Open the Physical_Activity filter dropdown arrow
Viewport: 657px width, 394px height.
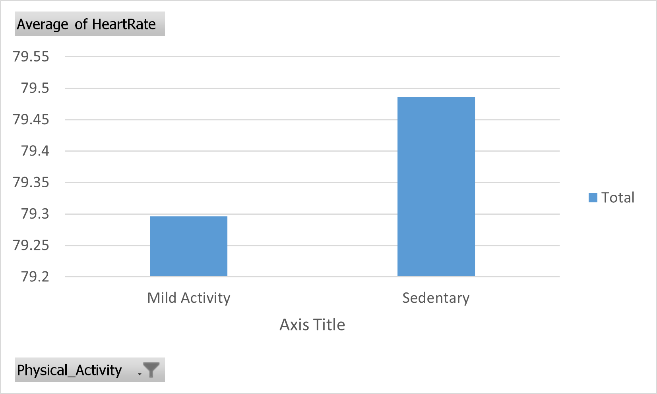tap(139, 373)
